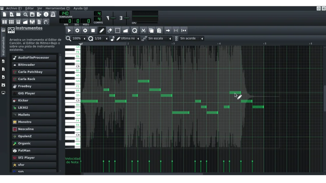326x183 pixels.
Task: Click the time signature numerator 4 display
Action: pyautogui.click(x=98, y=13)
